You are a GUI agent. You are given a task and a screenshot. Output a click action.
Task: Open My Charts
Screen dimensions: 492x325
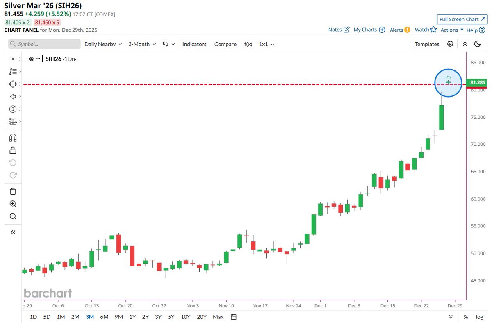[369, 30]
